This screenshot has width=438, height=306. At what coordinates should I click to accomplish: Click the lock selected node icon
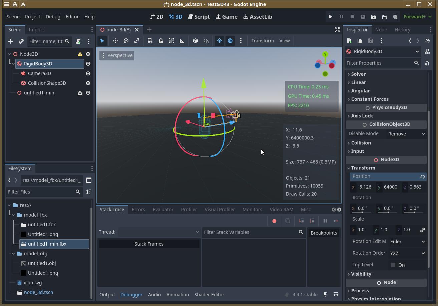coord(161,41)
